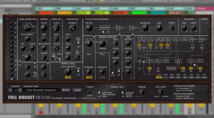This screenshot has height=118, width=214.
Task: Click the "VERSION 1.0.0" text
Action: (x=88, y=98)
